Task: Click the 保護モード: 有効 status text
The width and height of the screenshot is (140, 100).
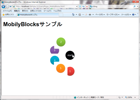Action: point(97,97)
